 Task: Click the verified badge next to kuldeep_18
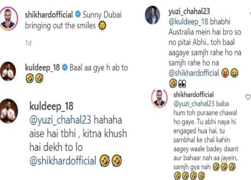click(65, 67)
